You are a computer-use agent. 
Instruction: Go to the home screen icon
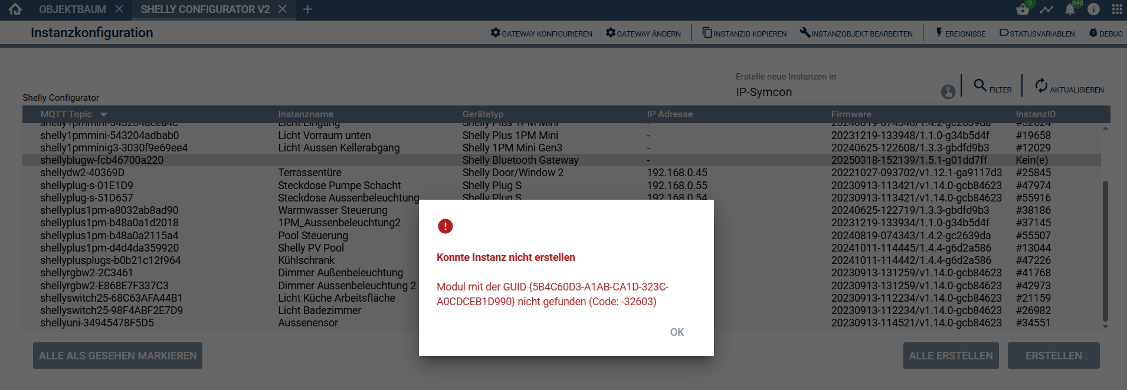click(15, 9)
